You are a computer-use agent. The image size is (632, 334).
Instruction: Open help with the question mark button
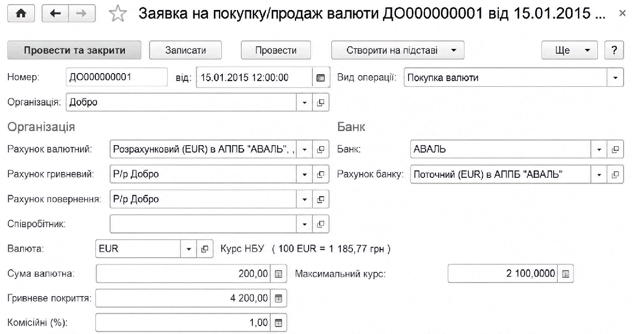(x=614, y=50)
